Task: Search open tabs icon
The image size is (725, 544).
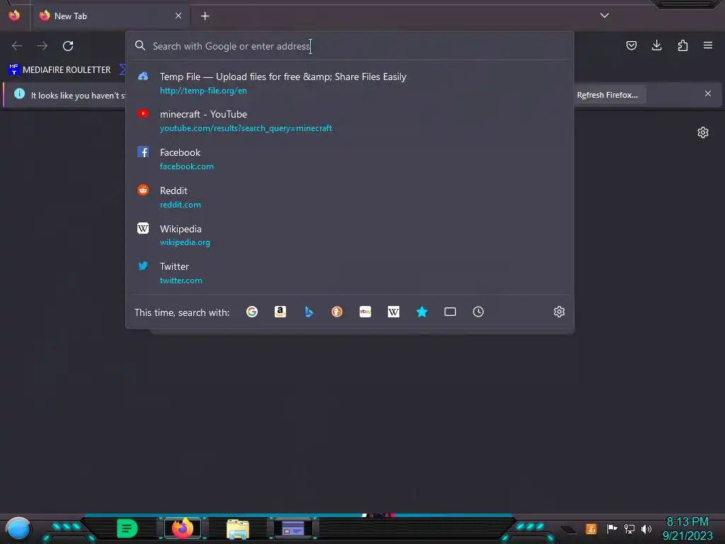Action: tap(450, 312)
